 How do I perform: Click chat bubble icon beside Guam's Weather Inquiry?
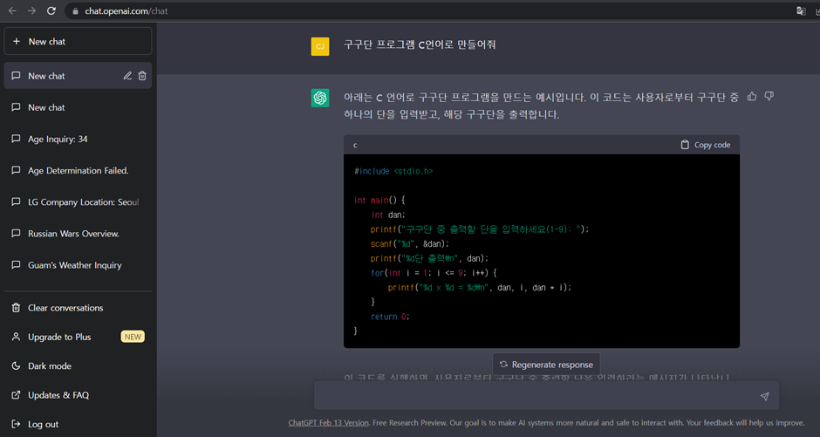17,265
